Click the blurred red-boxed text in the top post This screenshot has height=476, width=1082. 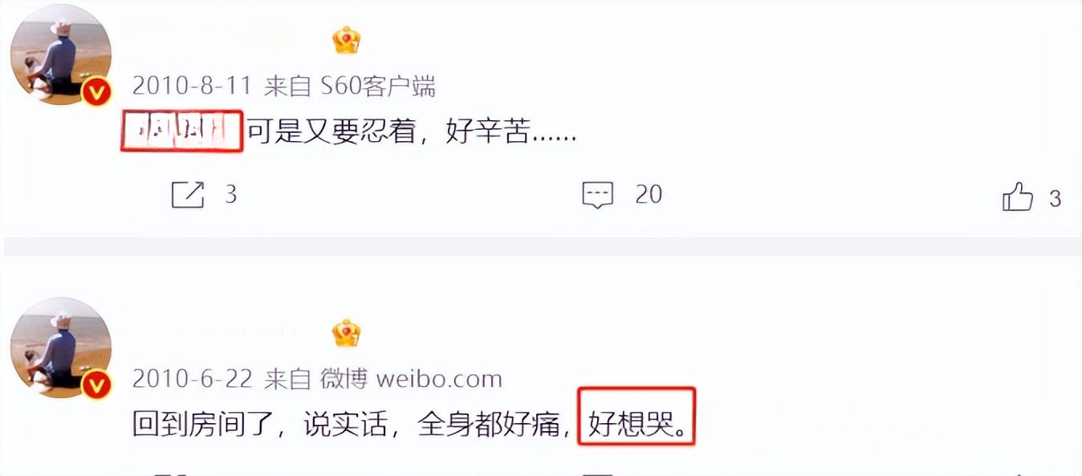tap(182, 131)
